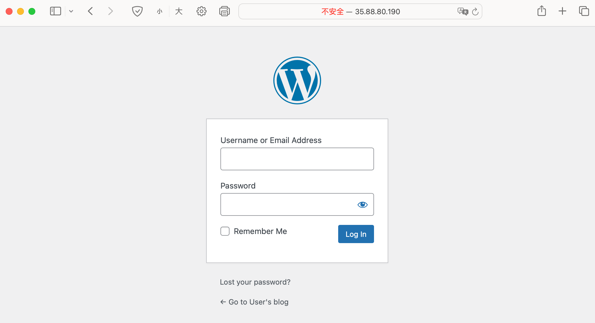Show password with the eye icon
This screenshot has width=595, height=323.
click(362, 204)
